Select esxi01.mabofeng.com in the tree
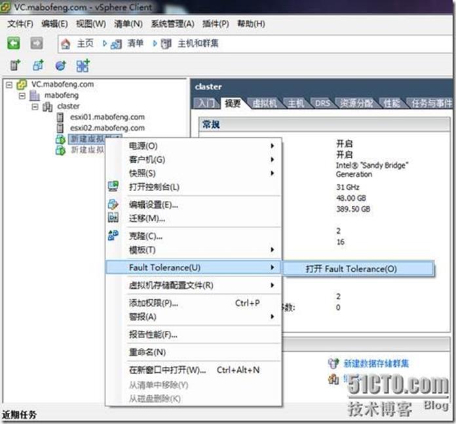456x424 pixels. (107, 117)
